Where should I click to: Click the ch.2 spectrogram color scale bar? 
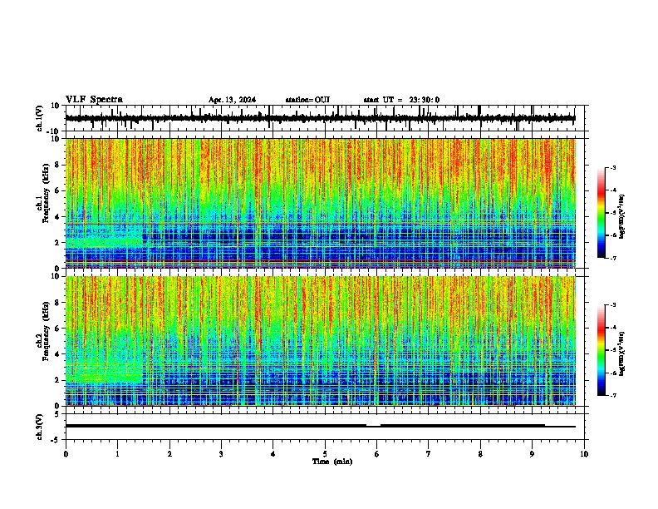[602, 350]
